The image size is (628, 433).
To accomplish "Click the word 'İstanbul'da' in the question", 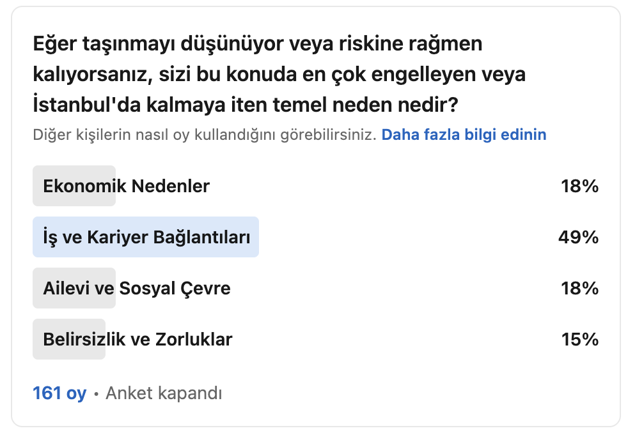I will 86,105.
